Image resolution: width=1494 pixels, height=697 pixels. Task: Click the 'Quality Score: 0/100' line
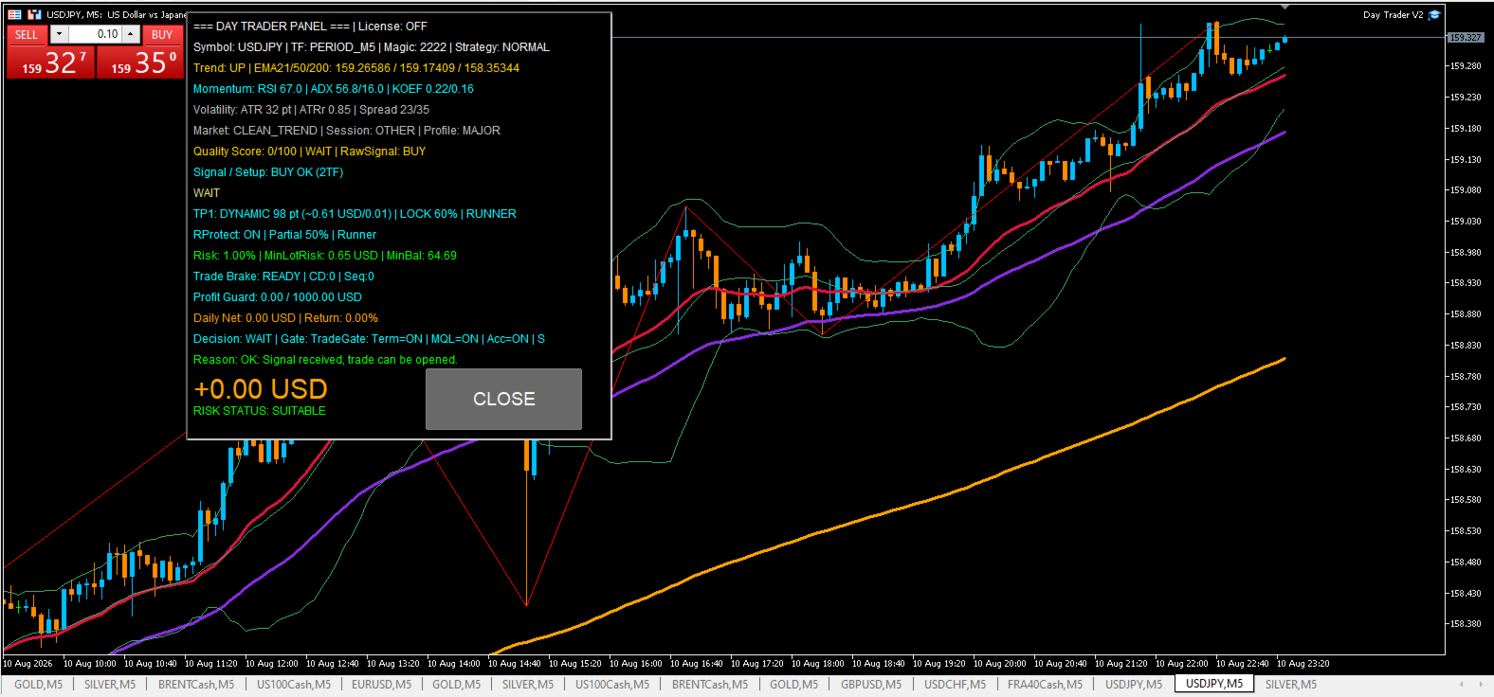(x=309, y=152)
